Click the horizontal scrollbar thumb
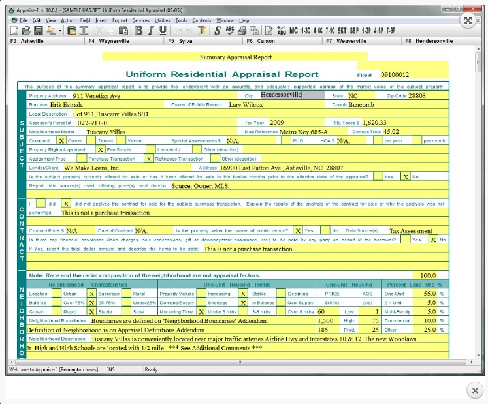 pos(240,362)
